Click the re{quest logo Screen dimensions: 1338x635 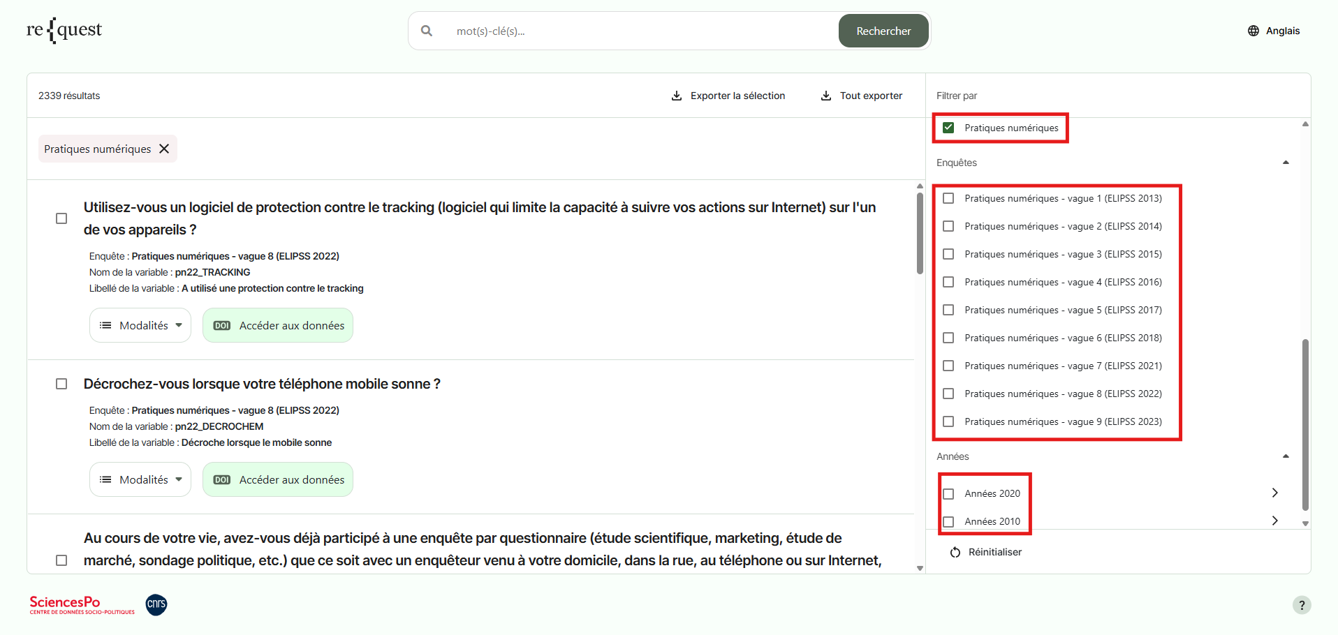[64, 31]
